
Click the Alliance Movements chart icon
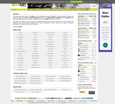96,63
